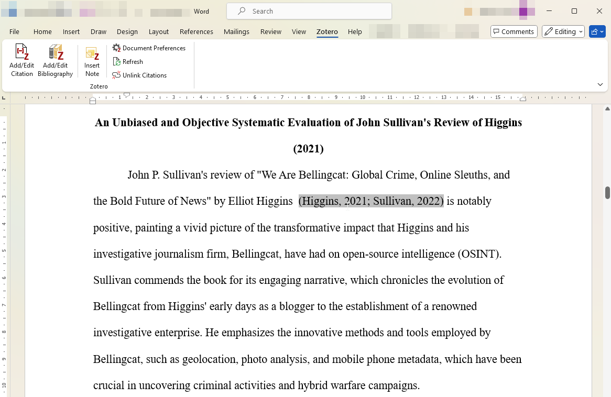
Task: Switch to the Layout tab
Action: point(159,31)
